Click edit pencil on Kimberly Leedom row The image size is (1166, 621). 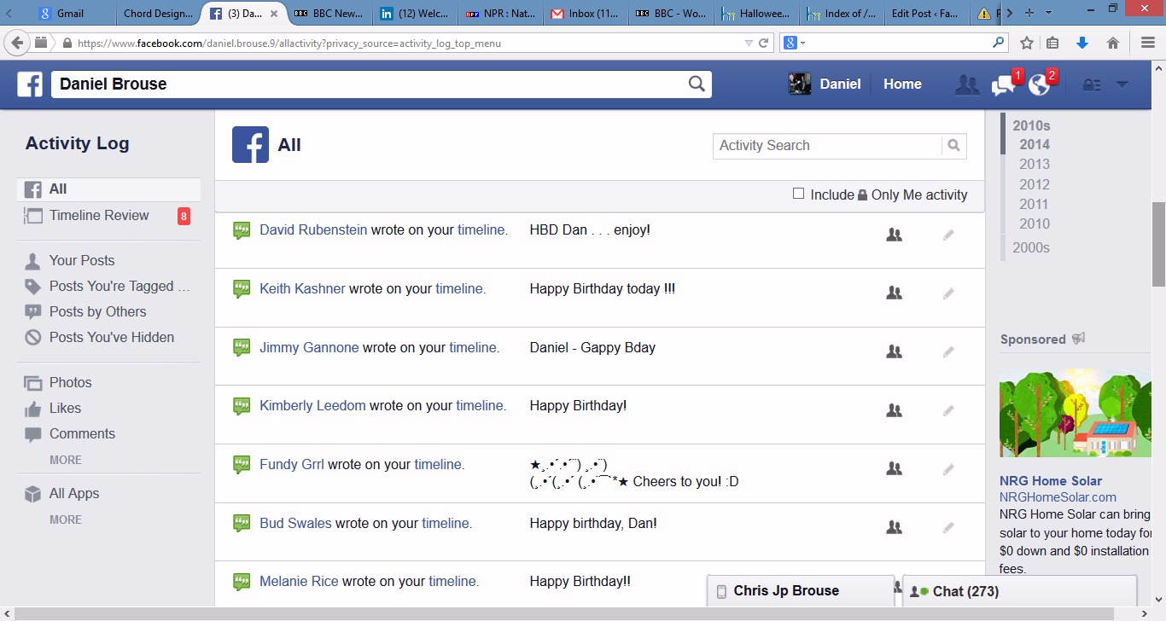pyautogui.click(x=948, y=410)
